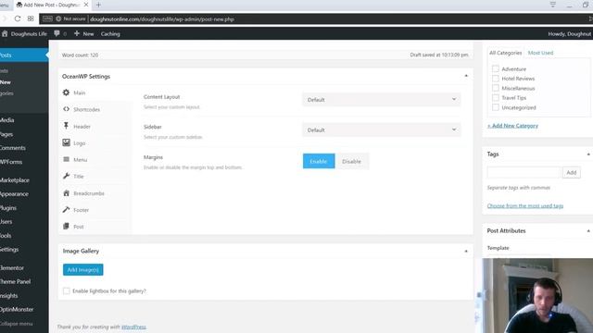Open the Post pages icon

[x=66, y=226]
